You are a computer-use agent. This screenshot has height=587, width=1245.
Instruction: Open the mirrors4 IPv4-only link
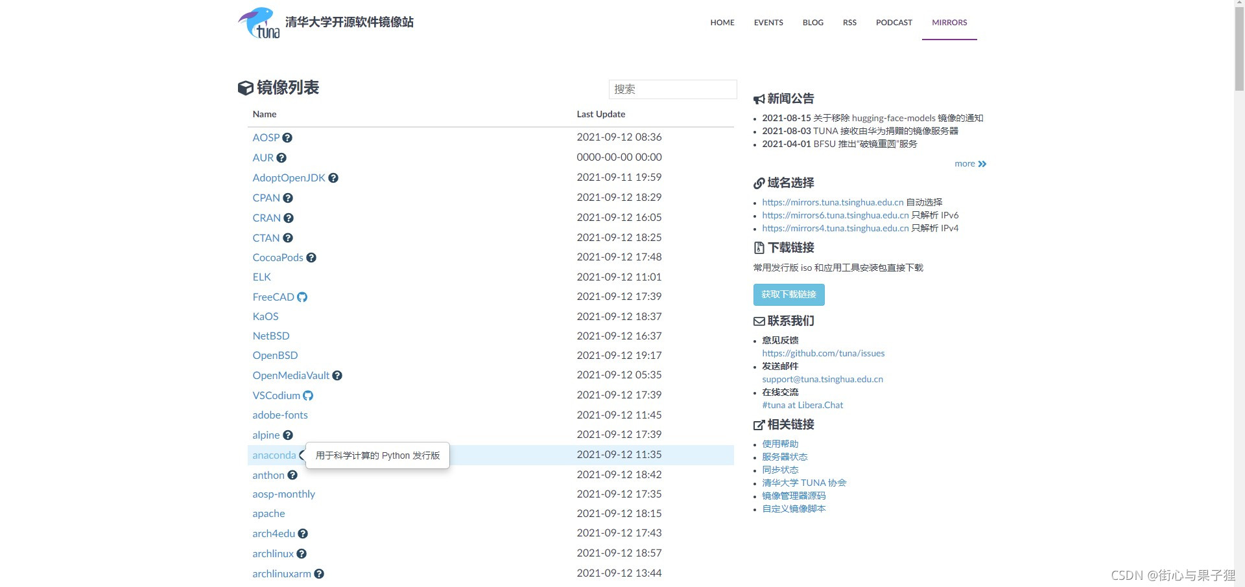tap(835, 229)
